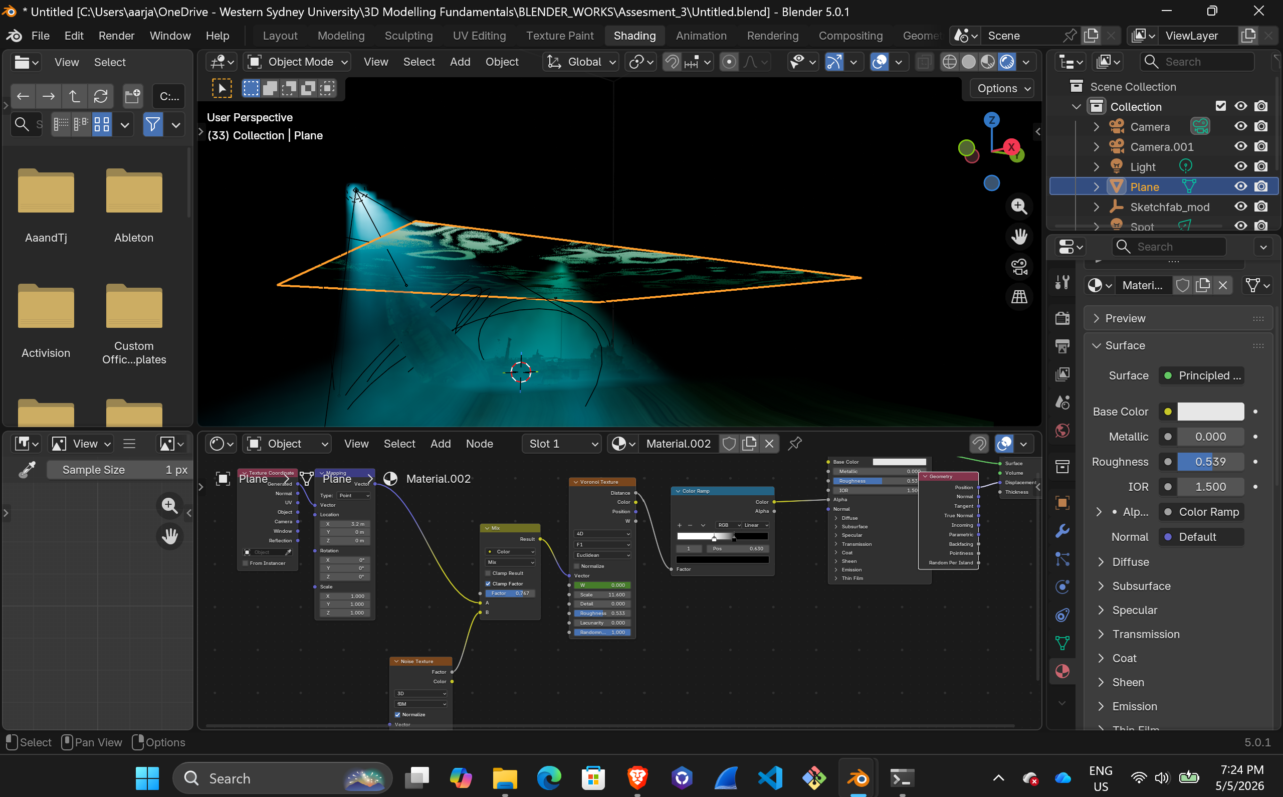Select solid viewport shading icon
This screenshot has height=797, width=1283.
point(968,62)
